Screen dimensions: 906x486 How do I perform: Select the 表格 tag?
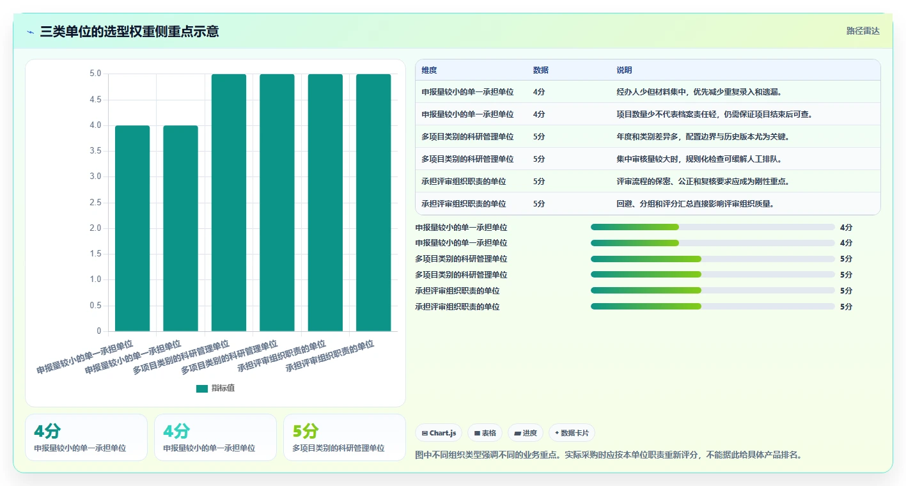(x=485, y=433)
